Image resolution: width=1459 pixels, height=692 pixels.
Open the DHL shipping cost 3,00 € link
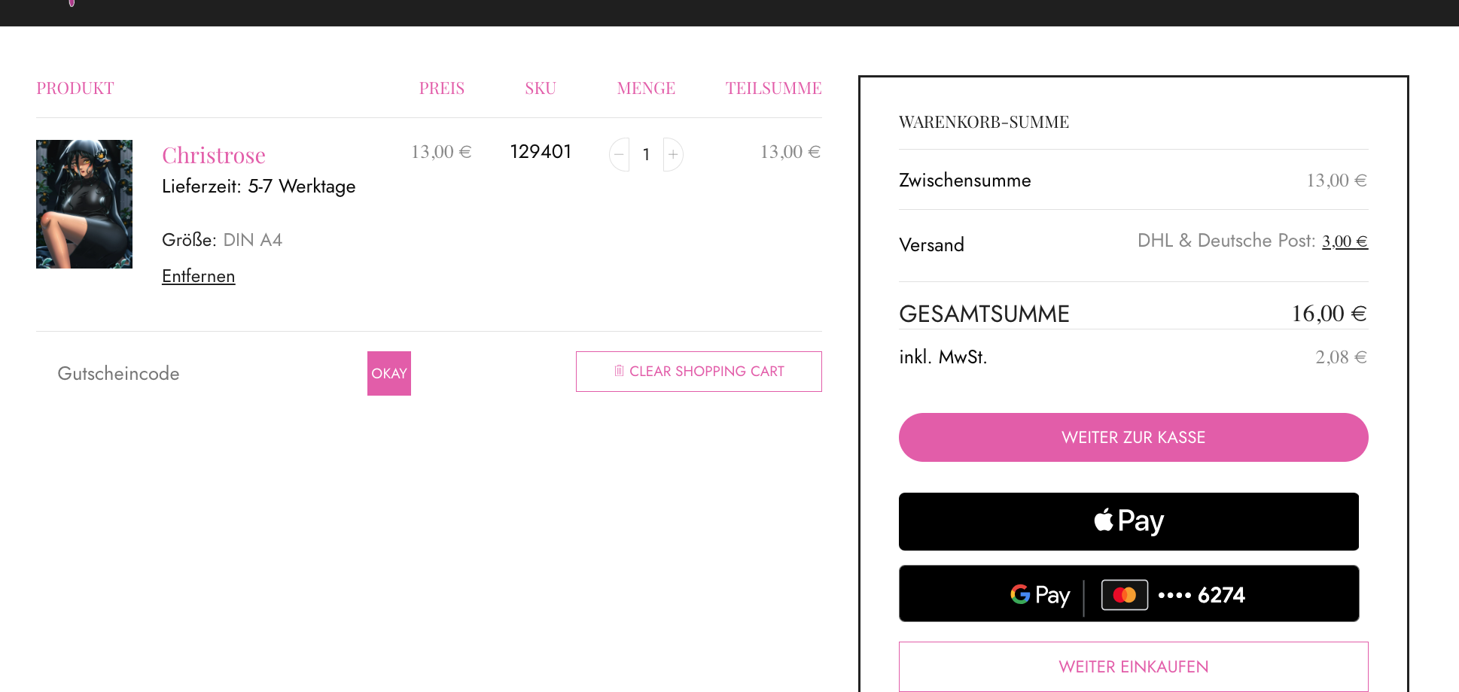click(x=1345, y=241)
